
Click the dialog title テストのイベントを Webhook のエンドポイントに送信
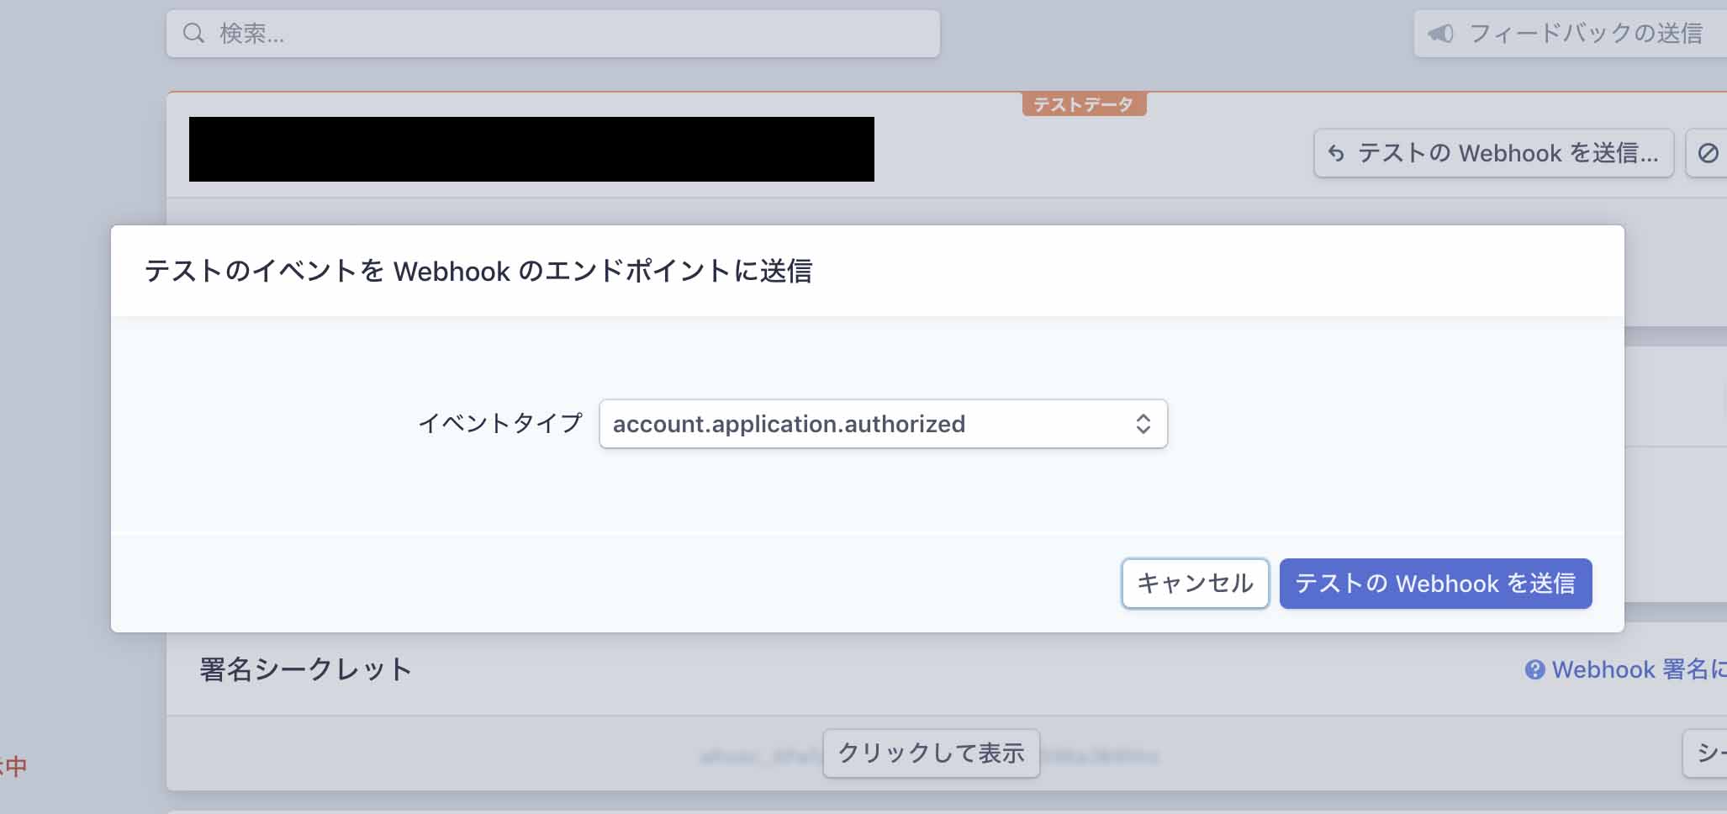(x=478, y=271)
